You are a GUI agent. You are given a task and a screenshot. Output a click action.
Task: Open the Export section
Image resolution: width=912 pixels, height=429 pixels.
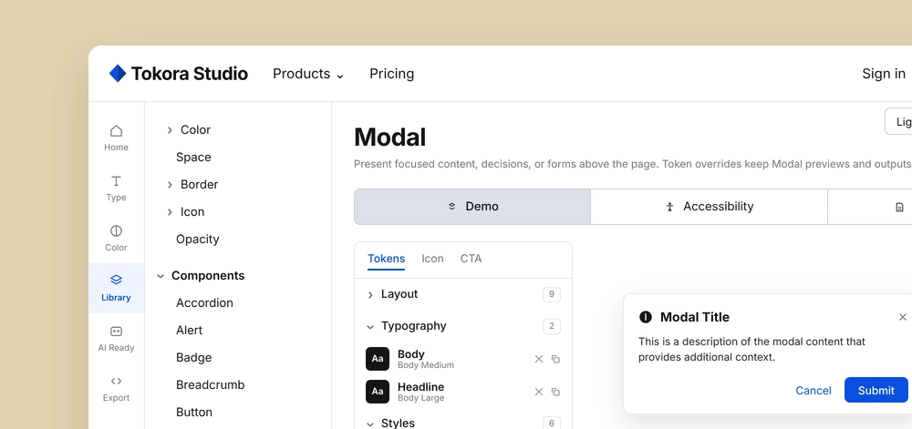point(117,388)
